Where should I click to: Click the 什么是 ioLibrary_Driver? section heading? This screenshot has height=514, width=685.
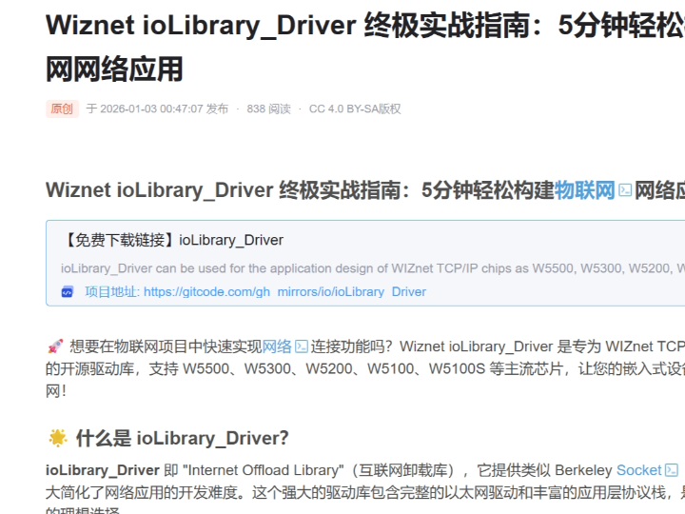coord(182,438)
